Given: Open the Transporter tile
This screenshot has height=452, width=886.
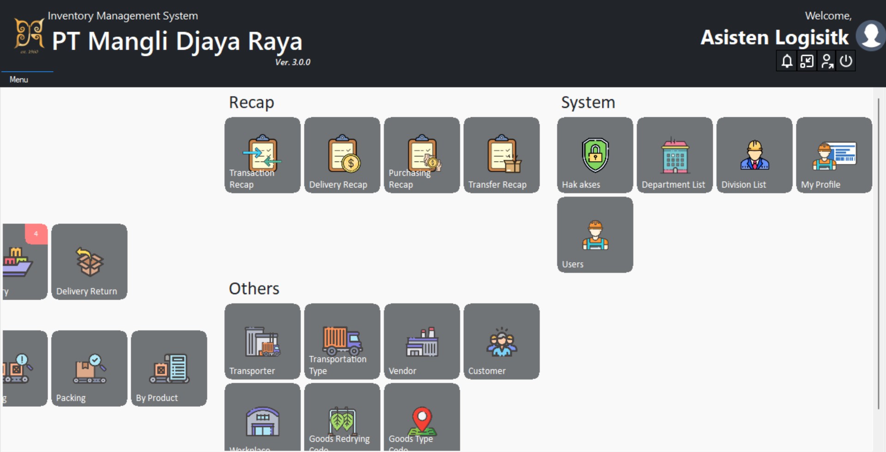Looking at the screenshot, I should [x=262, y=341].
